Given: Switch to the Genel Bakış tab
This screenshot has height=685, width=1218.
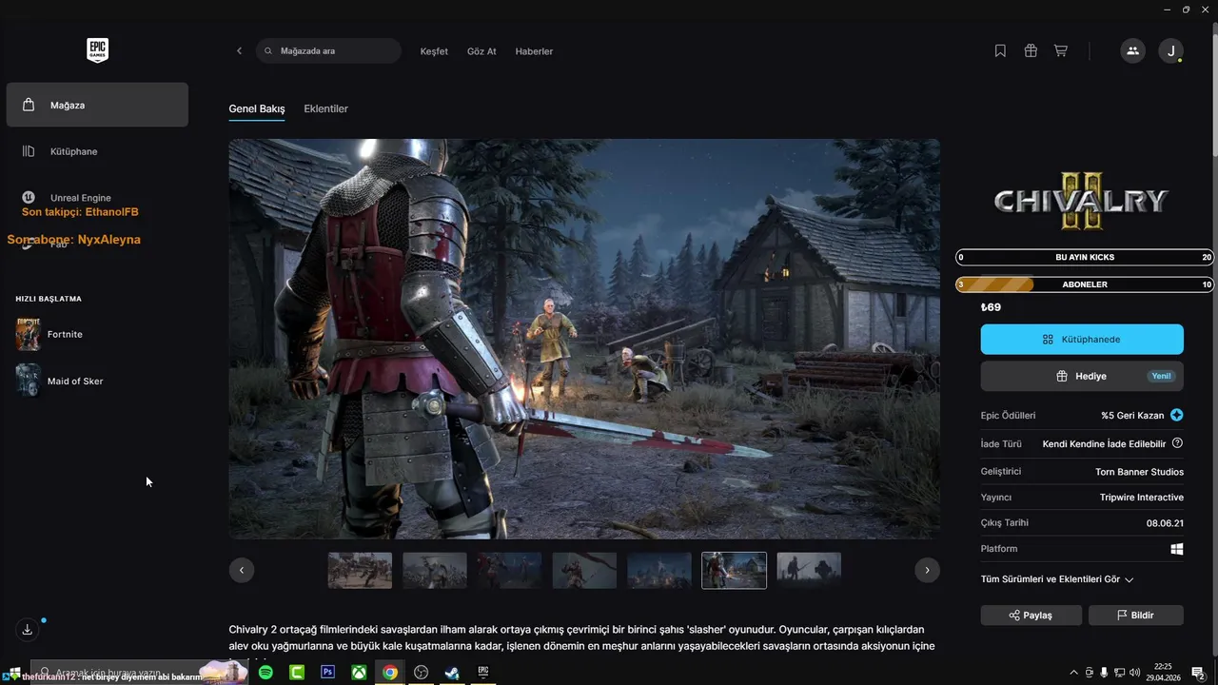Looking at the screenshot, I should tap(257, 108).
